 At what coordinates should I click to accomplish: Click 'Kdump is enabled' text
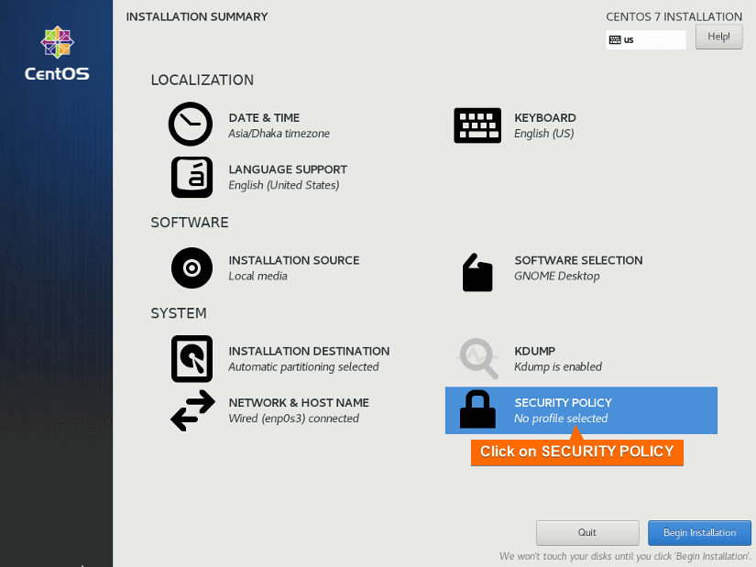coord(558,367)
